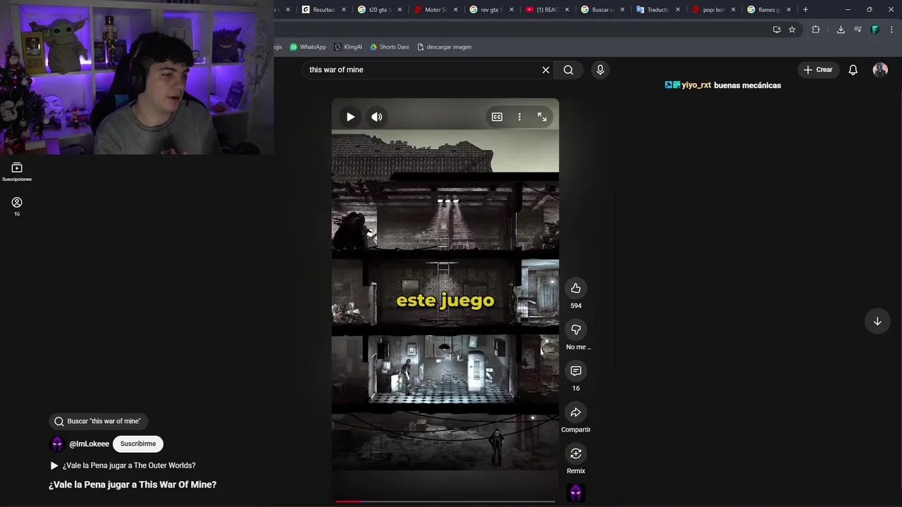Open the Short's three-dot options menu
This screenshot has height=507, width=902.
coord(519,117)
